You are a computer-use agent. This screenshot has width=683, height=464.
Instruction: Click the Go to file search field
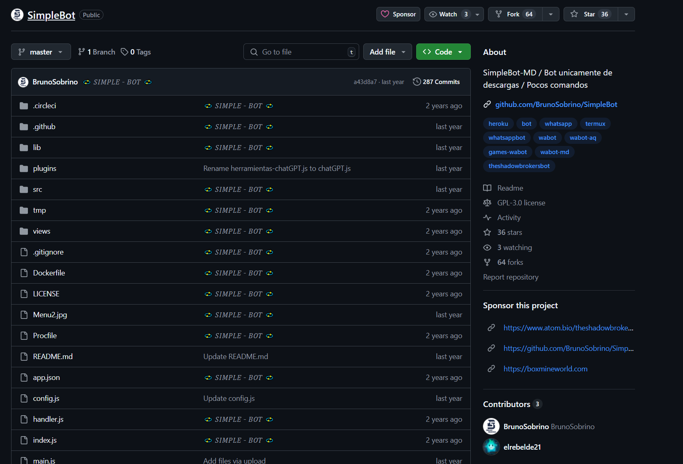pyautogui.click(x=301, y=52)
